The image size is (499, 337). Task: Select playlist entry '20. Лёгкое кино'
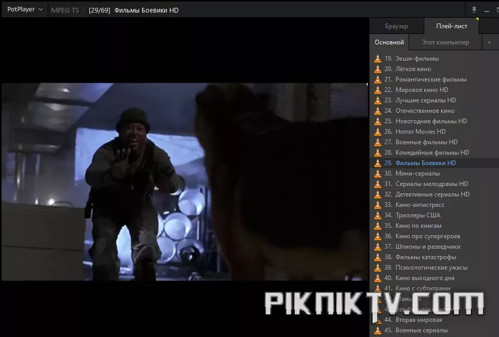[434, 69]
